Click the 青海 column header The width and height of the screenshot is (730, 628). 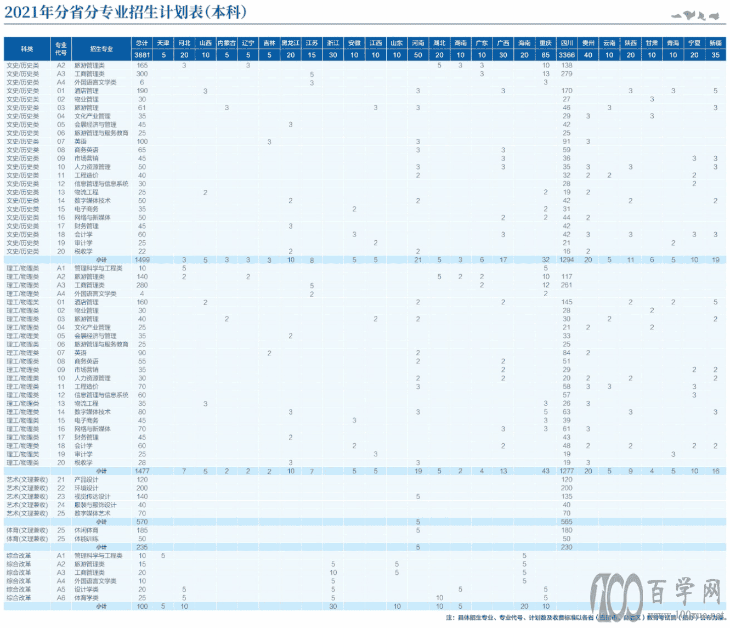tap(673, 43)
